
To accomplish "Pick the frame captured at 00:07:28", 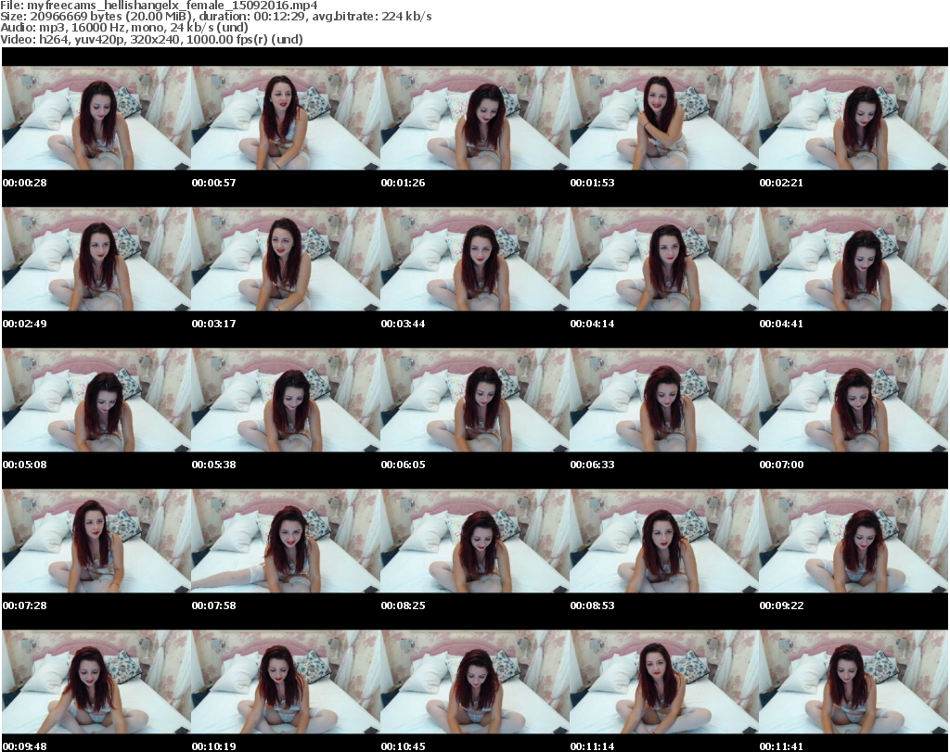I will coord(96,541).
